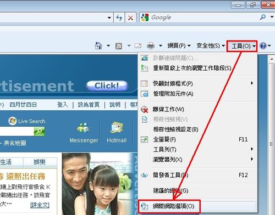
Task: Select 開發者工具 F12 menu item
Action: click(x=197, y=175)
